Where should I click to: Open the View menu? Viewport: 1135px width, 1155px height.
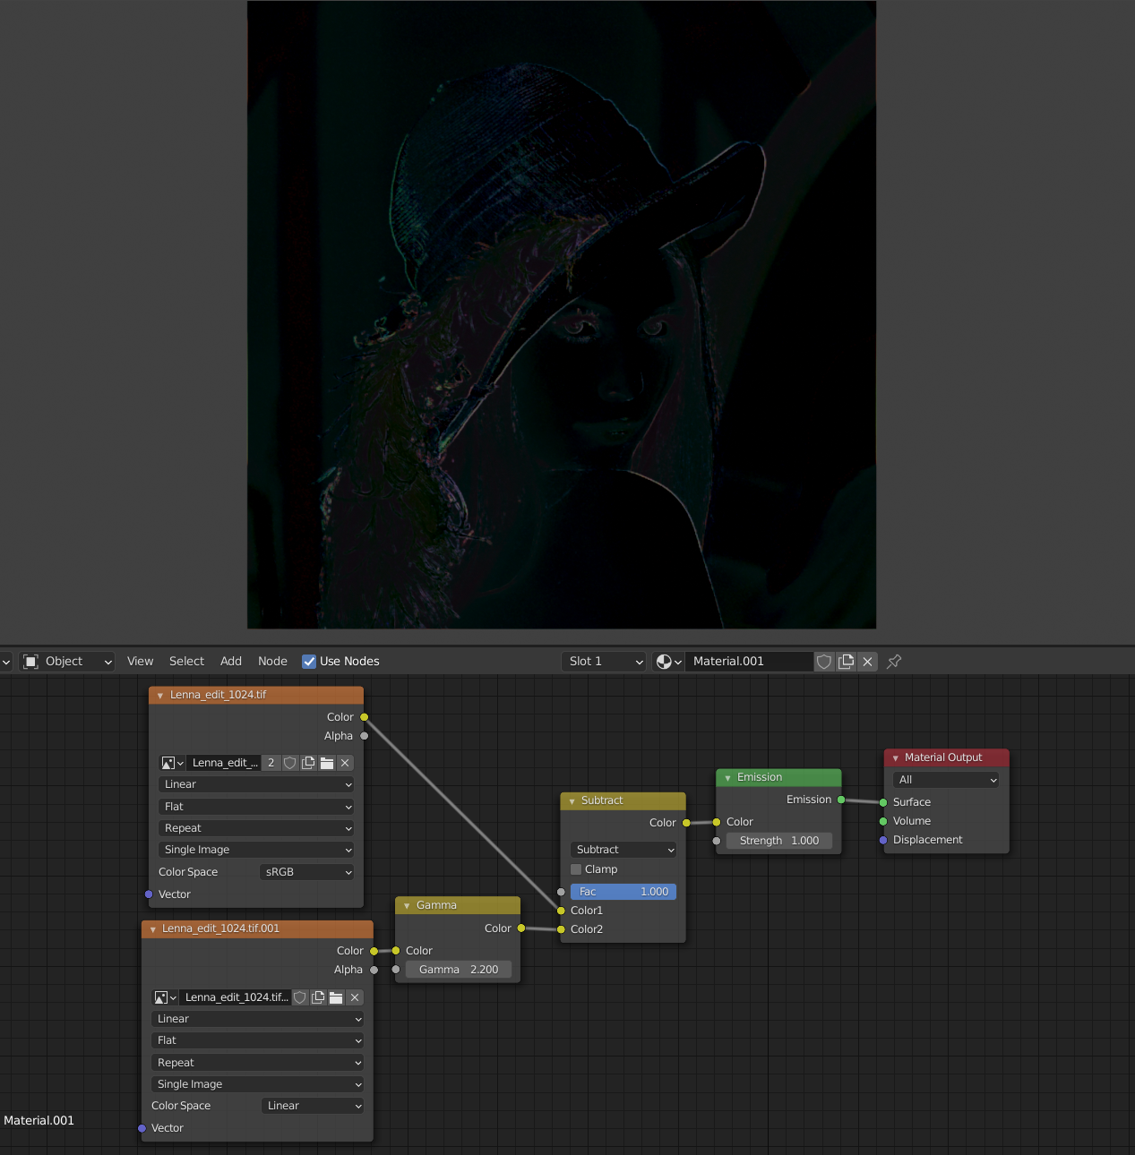pyautogui.click(x=141, y=662)
